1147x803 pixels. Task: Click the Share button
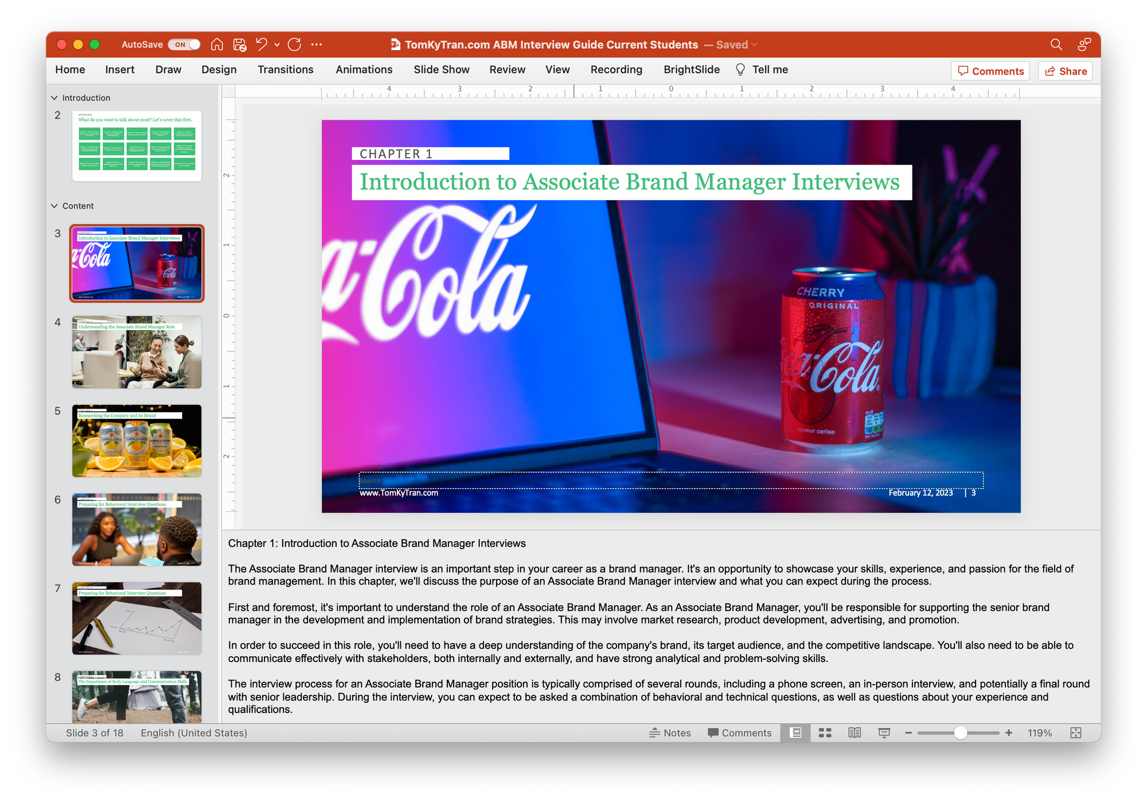tap(1066, 71)
